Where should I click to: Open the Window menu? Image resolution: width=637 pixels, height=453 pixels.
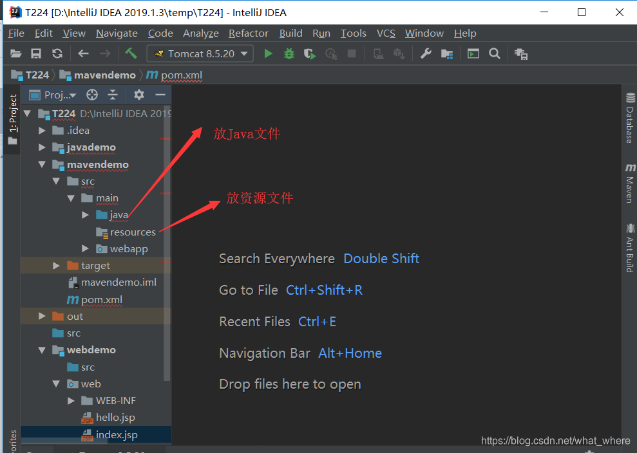(424, 33)
